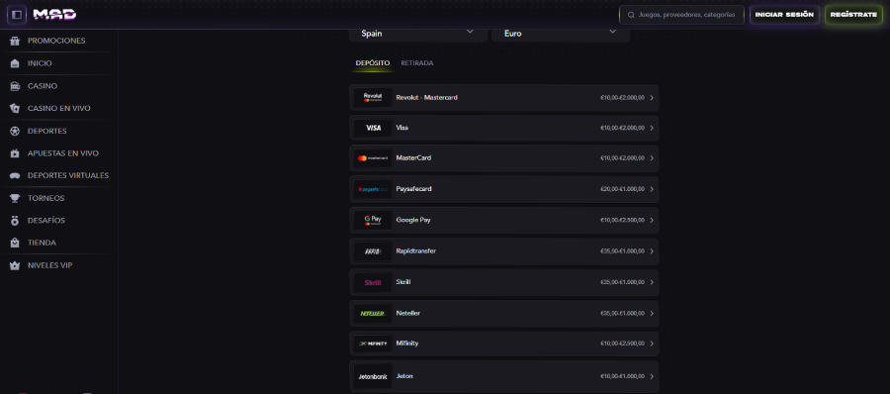Click the Inicio house icon

[15, 63]
